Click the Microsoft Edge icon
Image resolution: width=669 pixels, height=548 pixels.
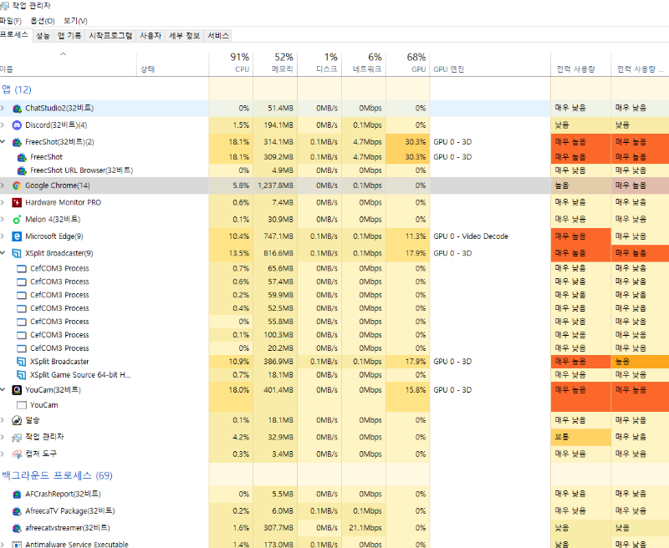pos(17,236)
